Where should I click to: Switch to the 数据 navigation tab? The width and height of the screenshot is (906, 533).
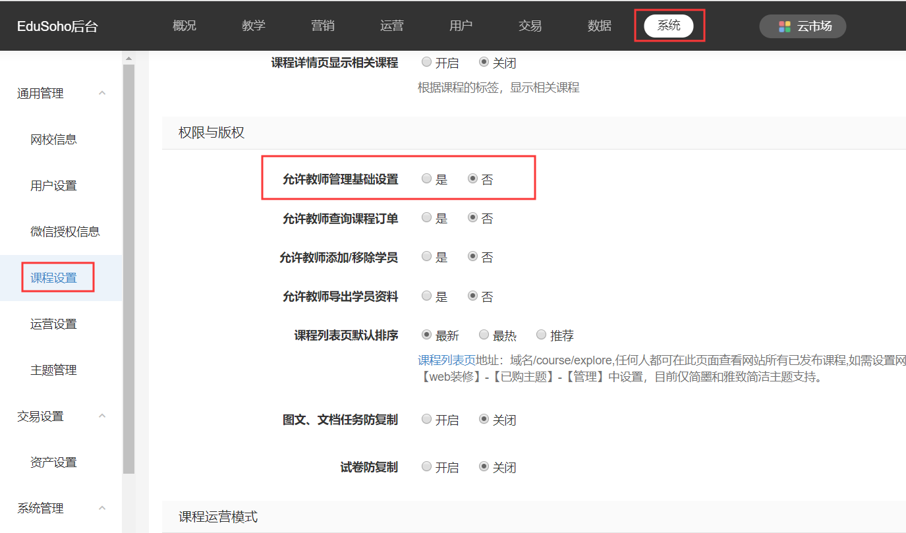(x=600, y=26)
